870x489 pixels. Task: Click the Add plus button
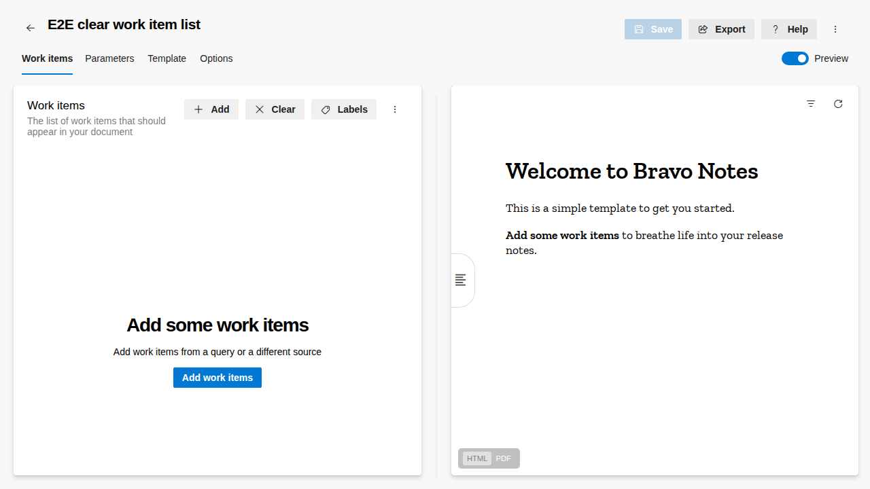click(211, 109)
